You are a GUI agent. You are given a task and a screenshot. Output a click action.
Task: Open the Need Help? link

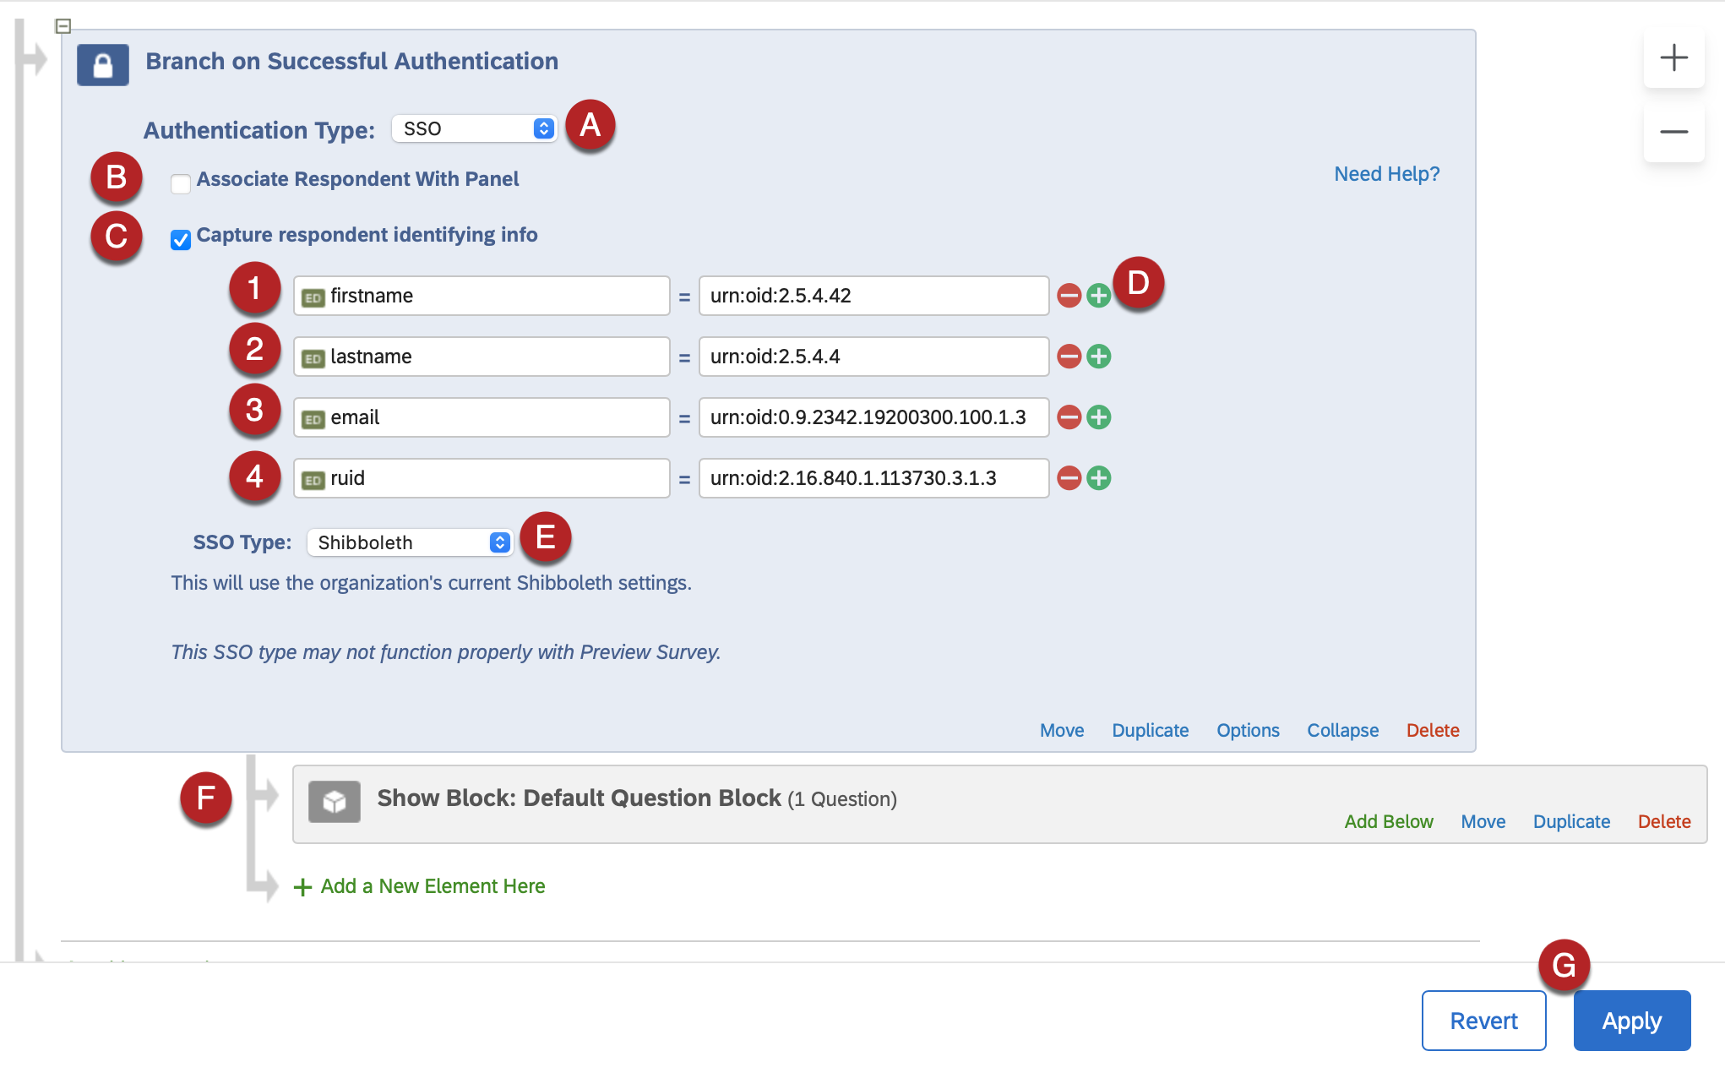(x=1387, y=174)
